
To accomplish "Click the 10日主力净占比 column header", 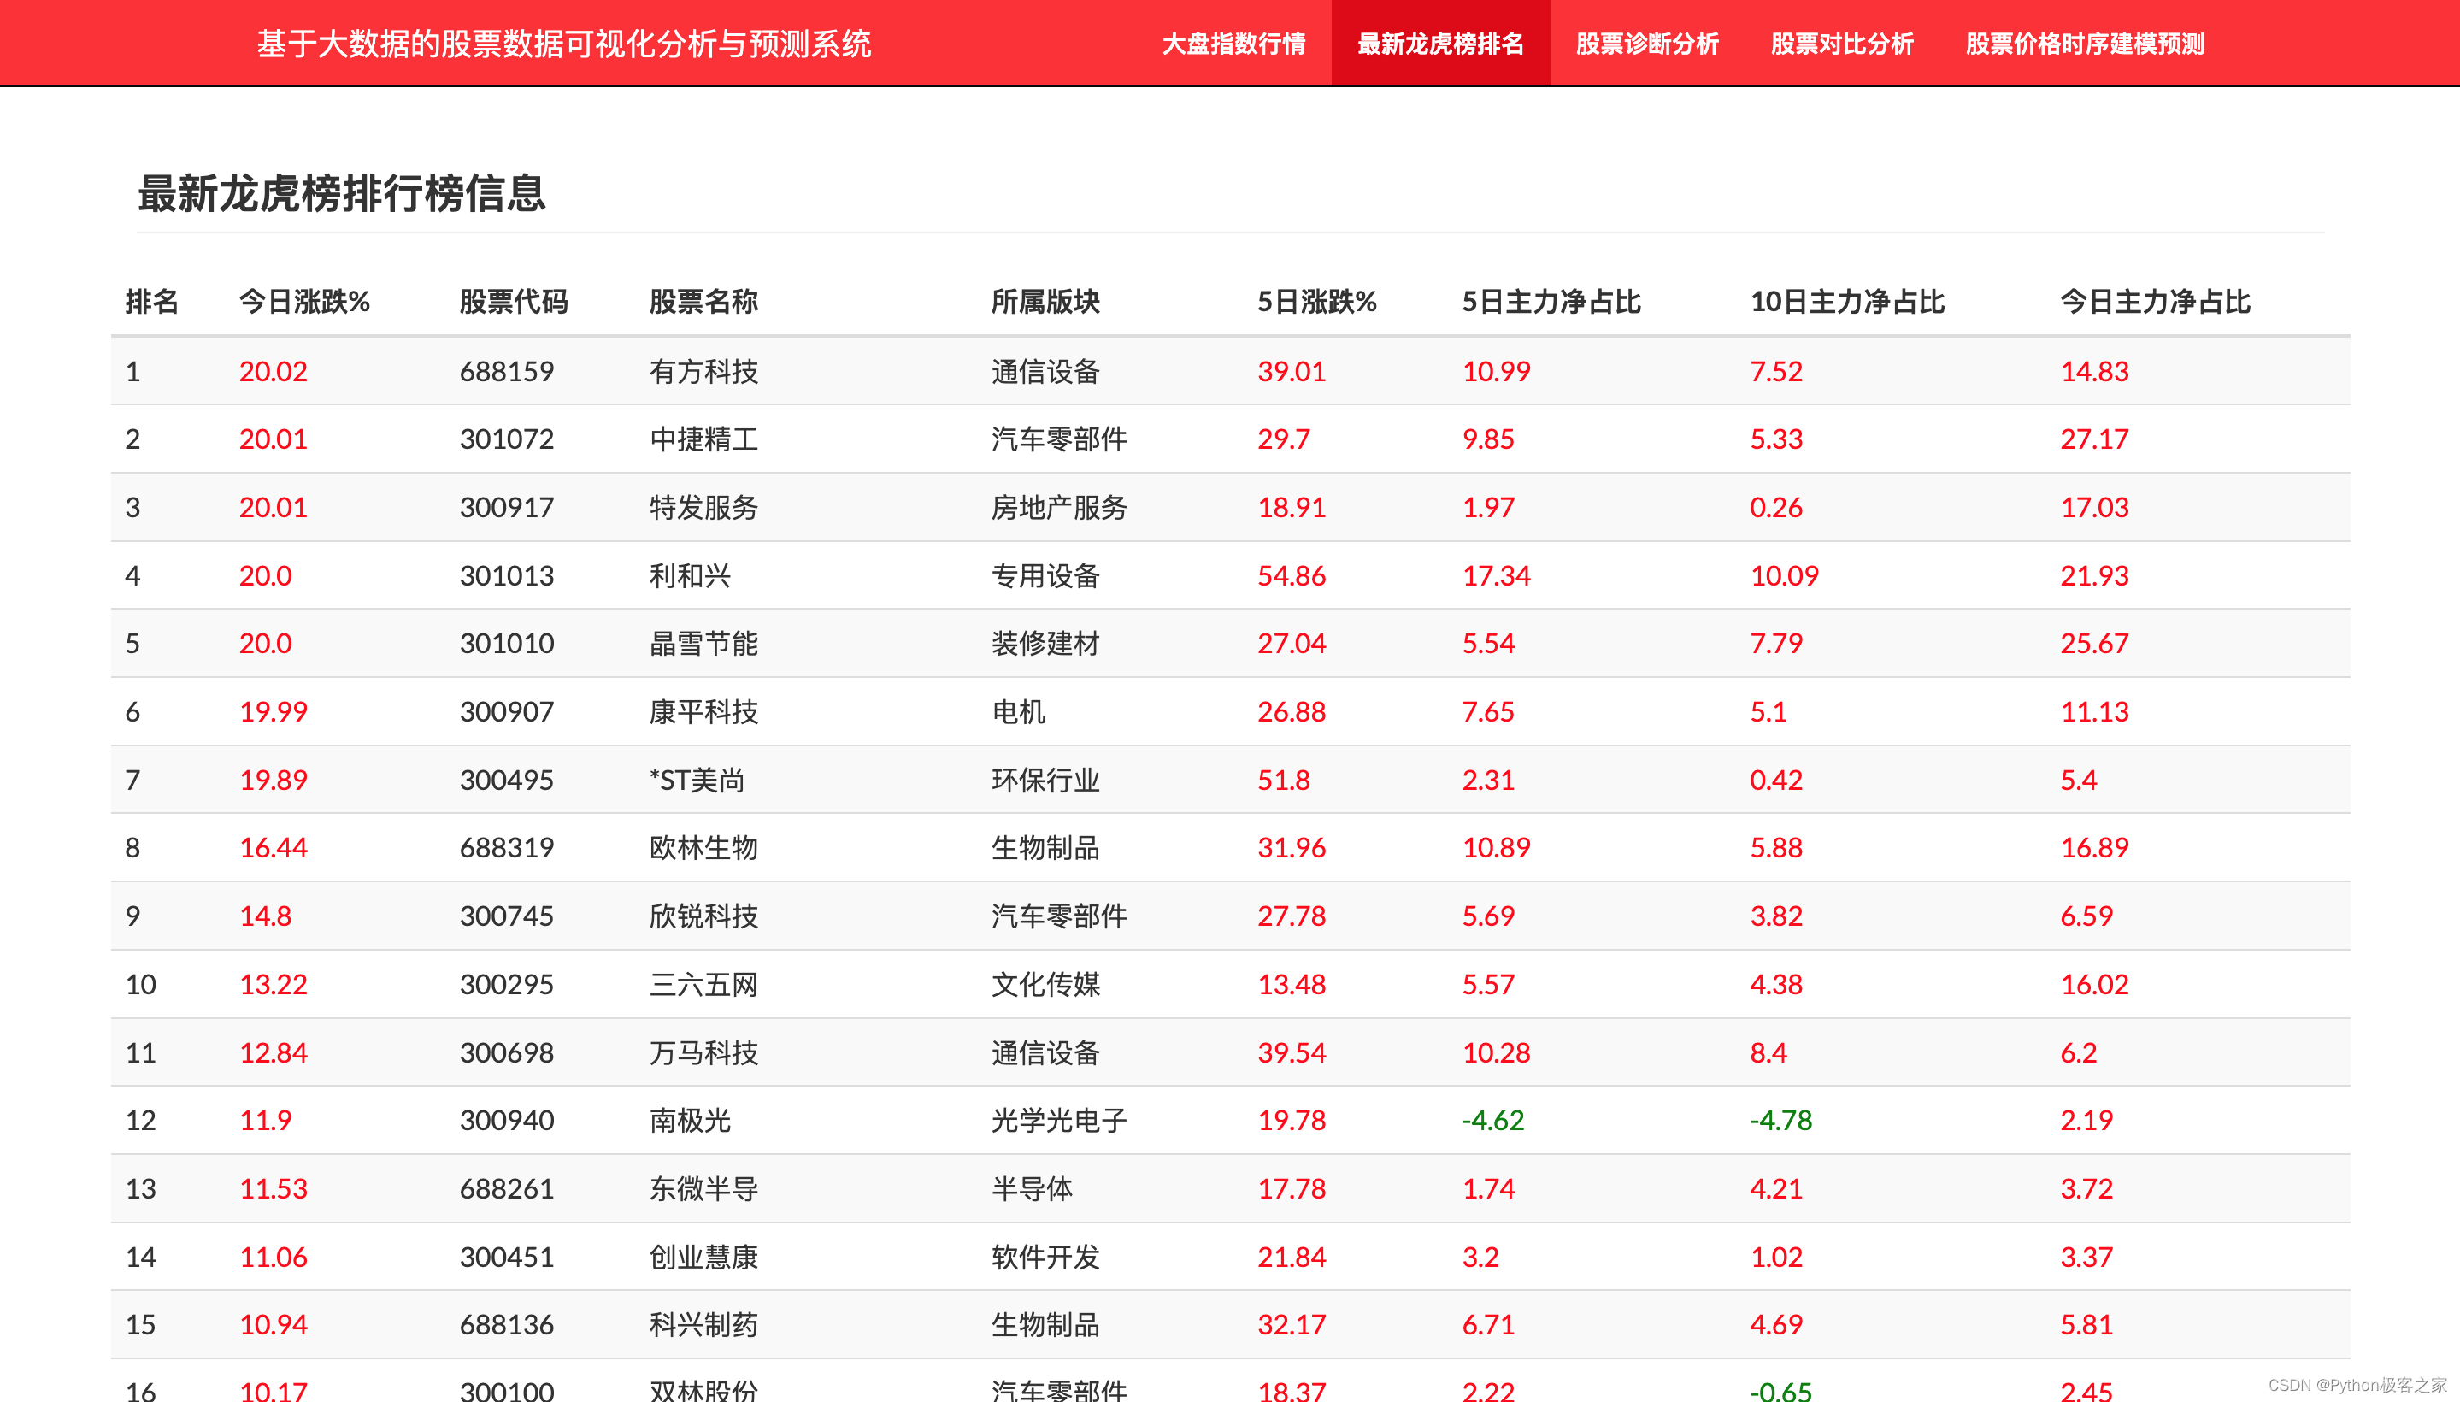I will tap(1848, 303).
